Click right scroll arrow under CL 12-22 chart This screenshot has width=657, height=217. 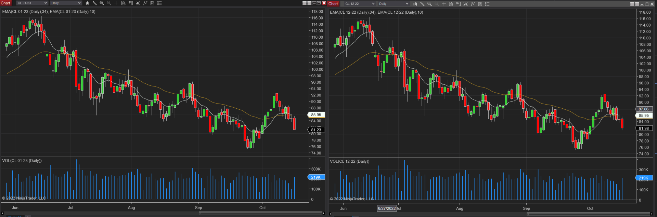pos(652,214)
